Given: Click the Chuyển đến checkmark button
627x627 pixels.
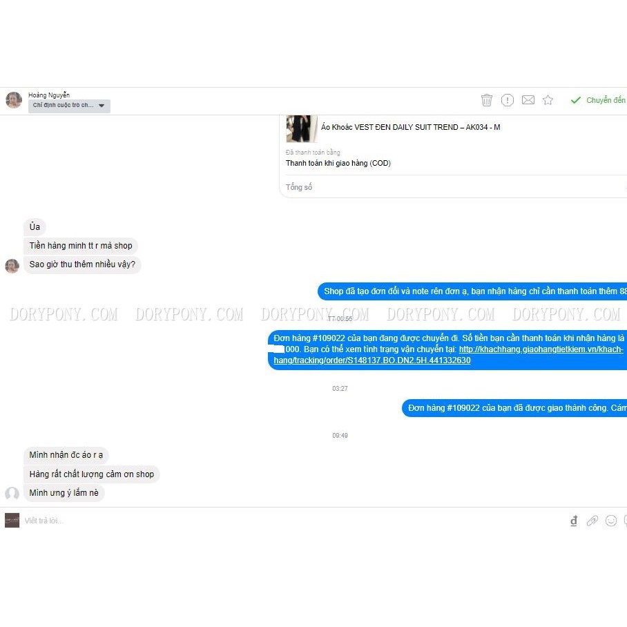Looking at the screenshot, I should point(598,100).
